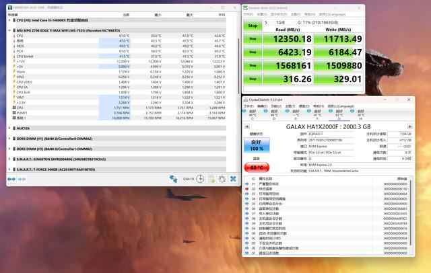Select drive G 63°C status icon
431x273 pixels.
click(x=331, y=111)
